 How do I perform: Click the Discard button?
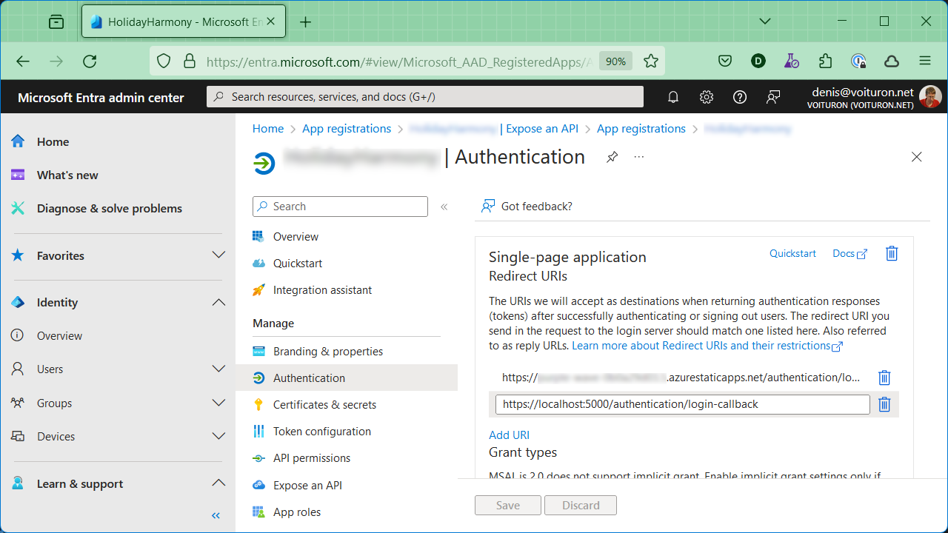coord(581,506)
